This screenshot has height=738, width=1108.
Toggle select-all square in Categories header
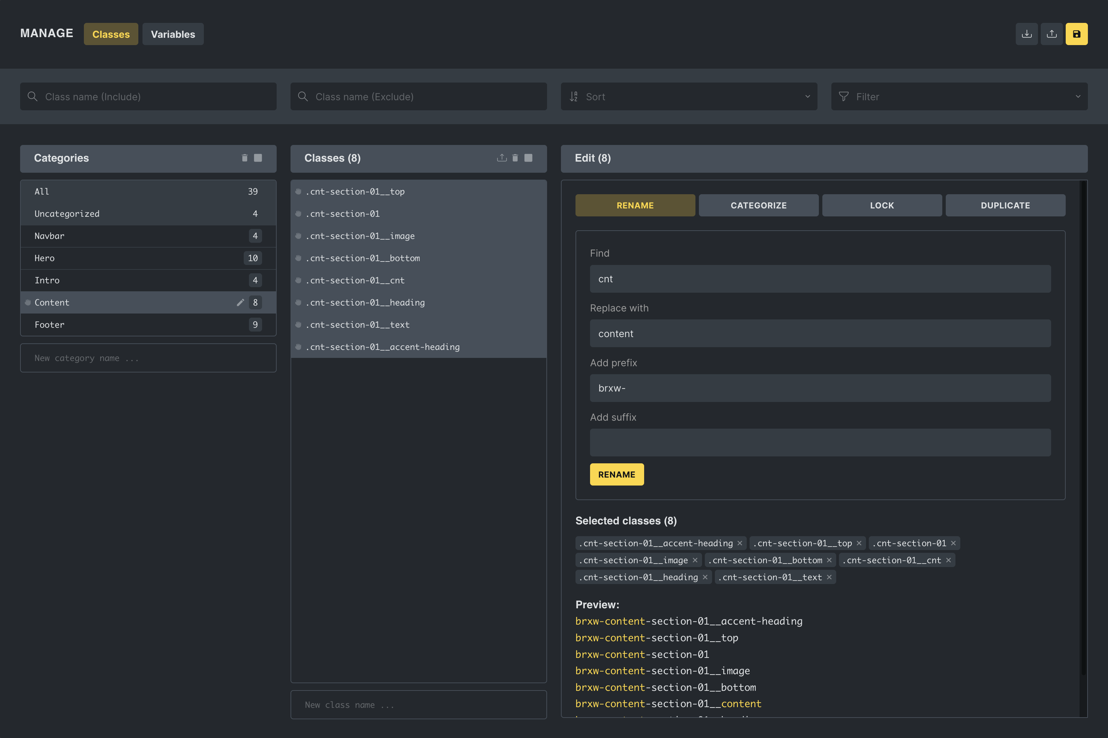pyautogui.click(x=258, y=158)
